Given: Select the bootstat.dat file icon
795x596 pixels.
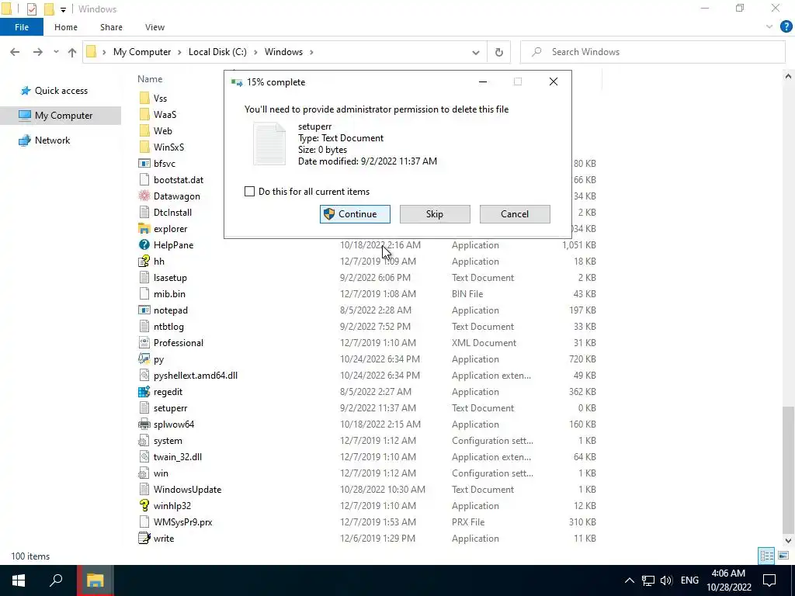Looking at the screenshot, I should tap(144, 179).
